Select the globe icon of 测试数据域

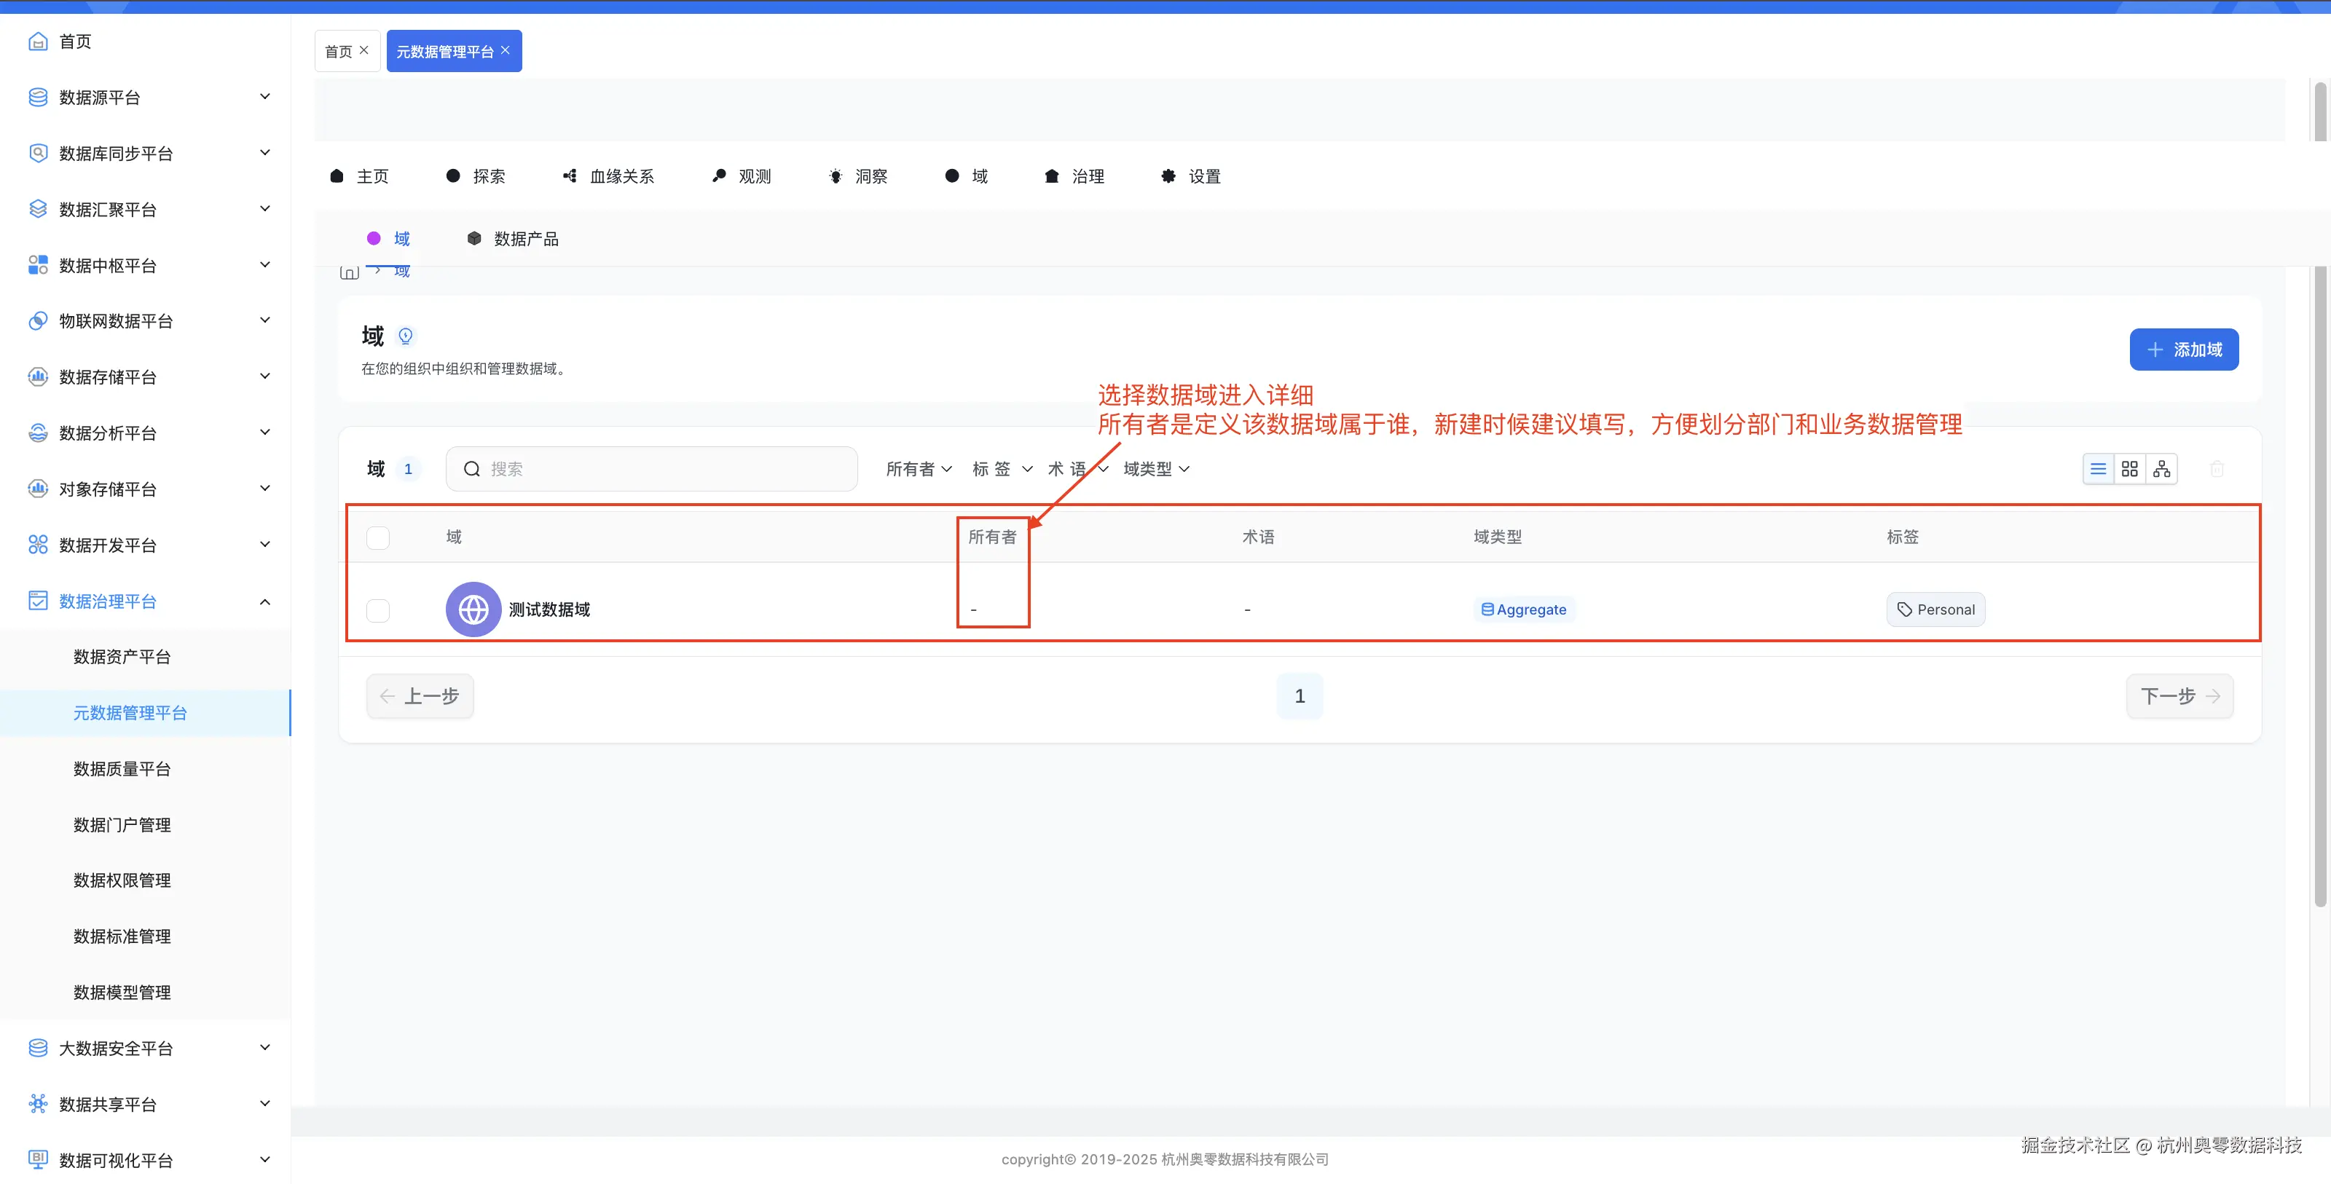pyautogui.click(x=472, y=609)
